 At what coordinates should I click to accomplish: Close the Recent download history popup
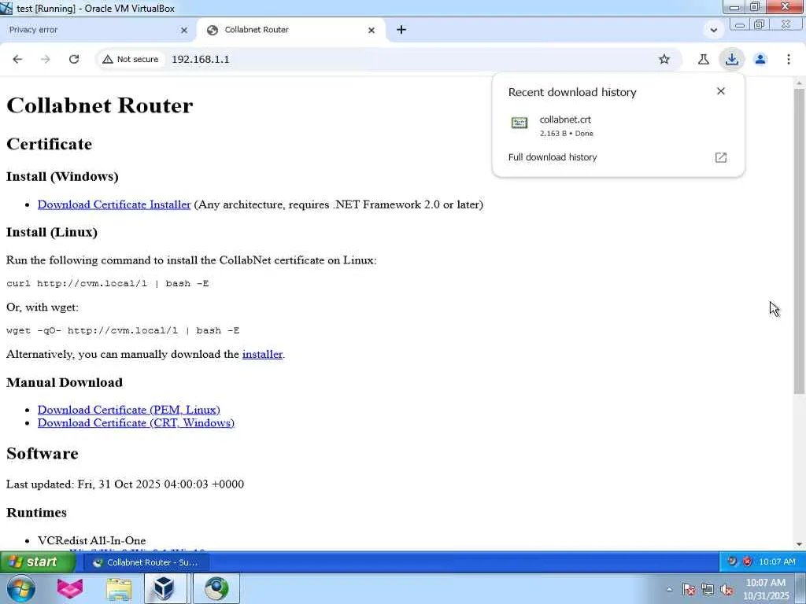click(721, 91)
